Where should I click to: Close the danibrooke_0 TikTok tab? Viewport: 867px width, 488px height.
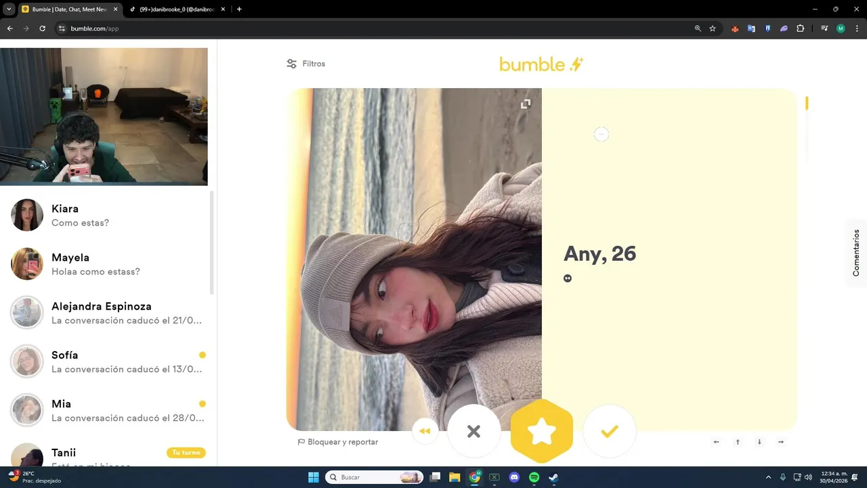click(223, 9)
